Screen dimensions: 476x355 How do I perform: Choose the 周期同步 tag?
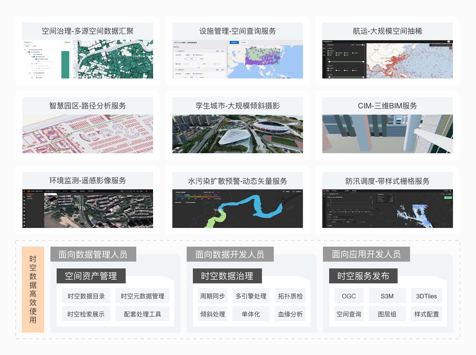212,296
